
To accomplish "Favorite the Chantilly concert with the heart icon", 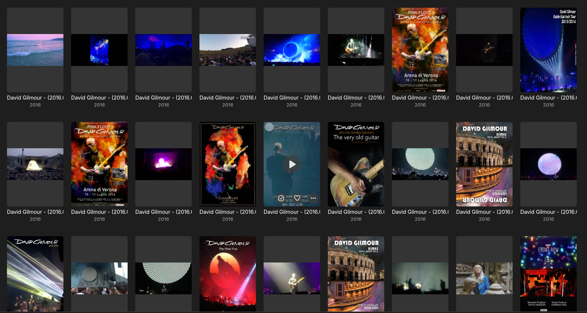I will pyautogui.click(x=297, y=198).
